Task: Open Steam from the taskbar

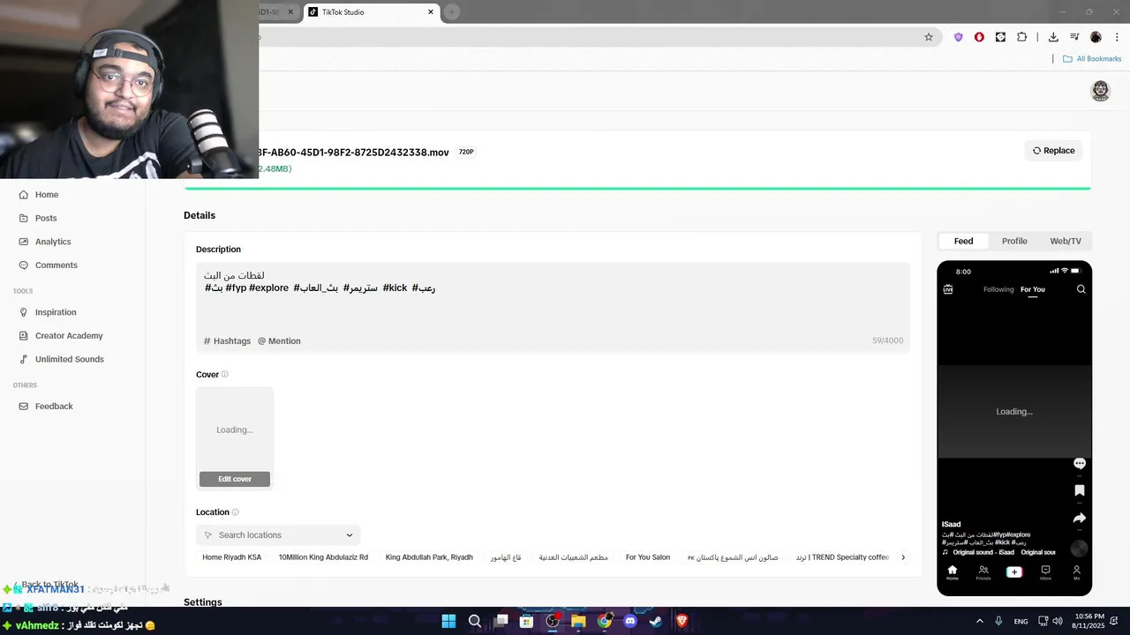Action: point(656,622)
